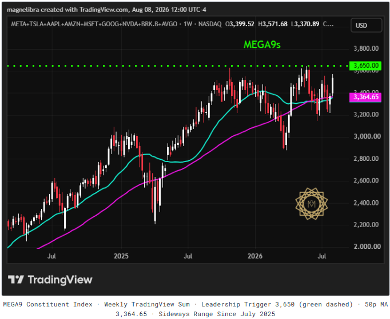Click the USD currency button
The image size is (390, 319).
[x=366, y=25]
